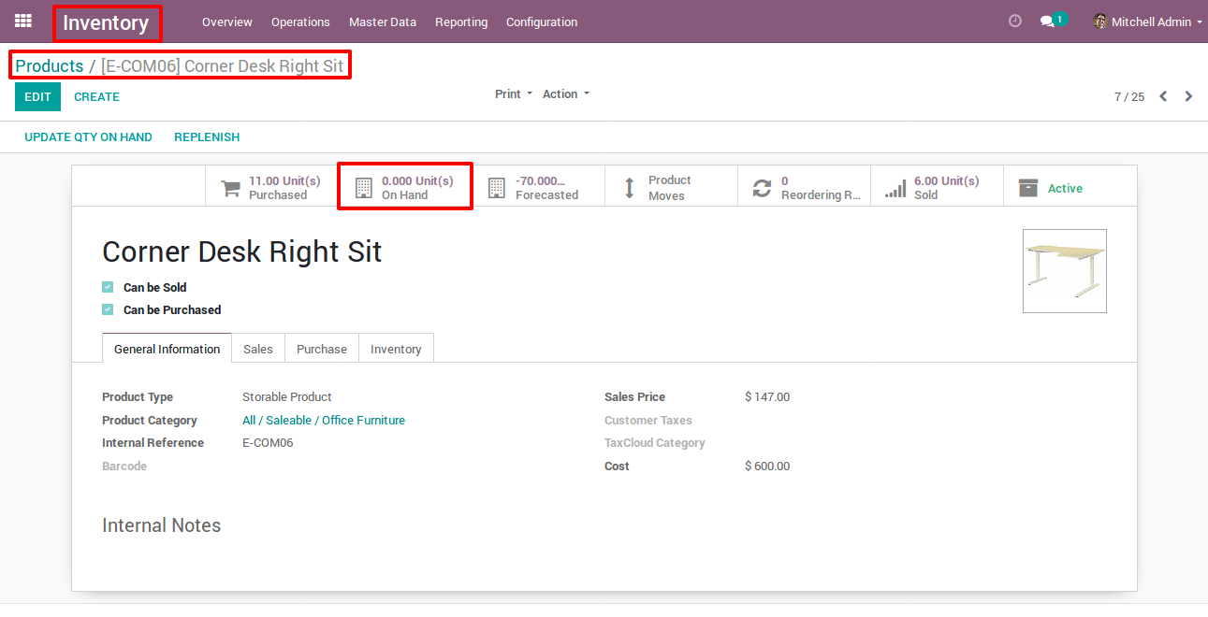The image size is (1208, 617).
Task: Go to next record arrow
Action: click(x=1188, y=96)
